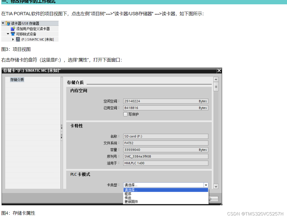The width and height of the screenshot is (287, 218).
Task: Collapse the 读卡器/USB 存储器 tree node
Action: 3,23
